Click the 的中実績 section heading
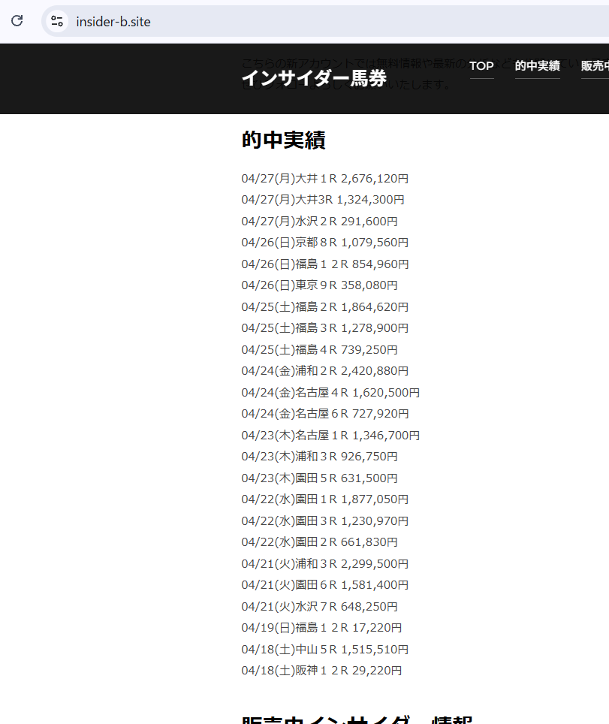Image resolution: width=609 pixels, height=724 pixels. 283,140
